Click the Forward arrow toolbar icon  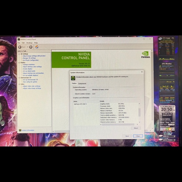coord(31,47)
